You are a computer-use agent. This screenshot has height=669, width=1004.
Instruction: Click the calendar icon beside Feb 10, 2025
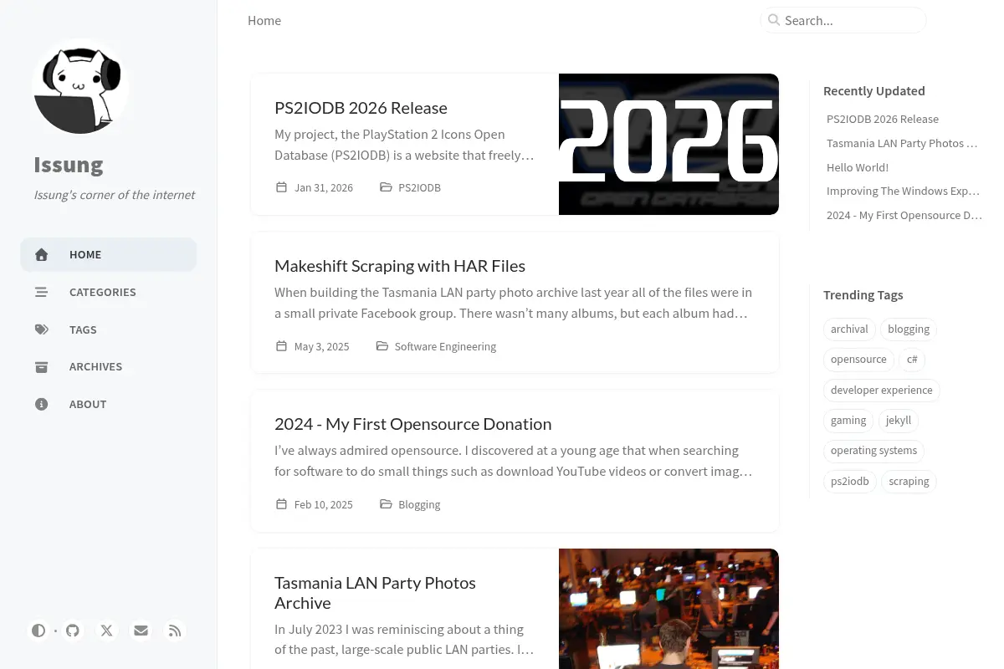coord(281,504)
